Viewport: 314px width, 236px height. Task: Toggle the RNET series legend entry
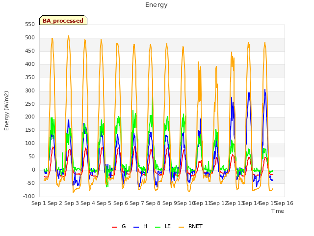pos(190,226)
